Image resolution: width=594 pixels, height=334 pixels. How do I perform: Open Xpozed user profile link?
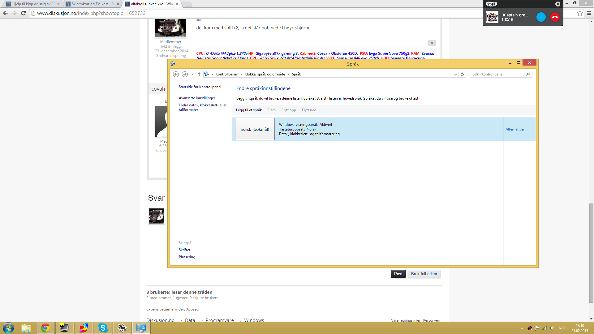(192, 309)
